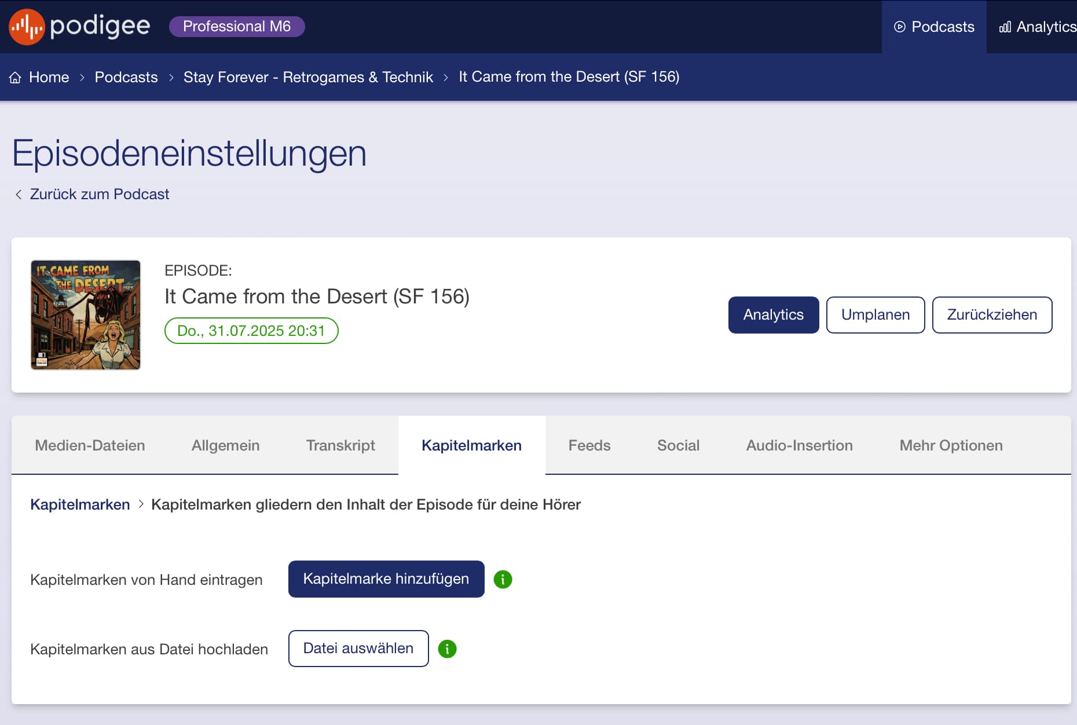Open Podcasts breadcrumb link
The height and width of the screenshot is (725, 1077).
pyautogui.click(x=126, y=77)
